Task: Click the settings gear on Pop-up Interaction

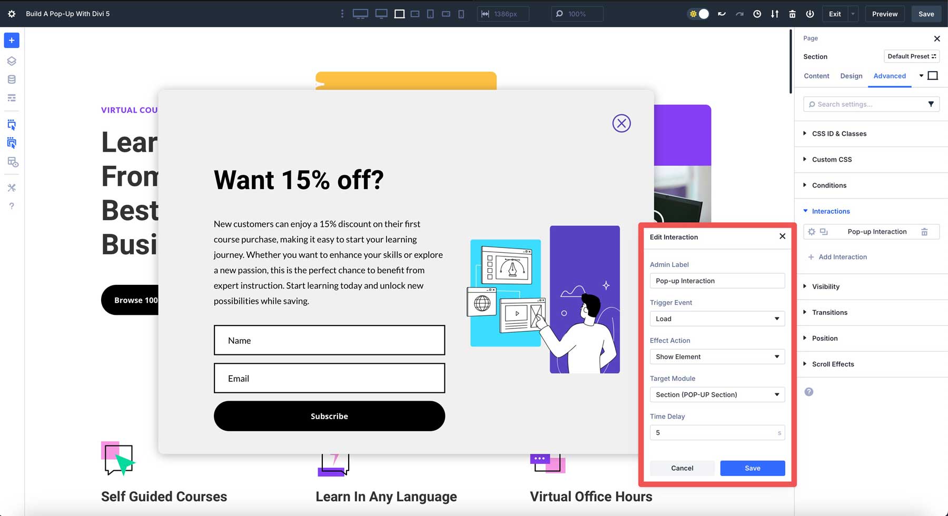Action: click(812, 232)
